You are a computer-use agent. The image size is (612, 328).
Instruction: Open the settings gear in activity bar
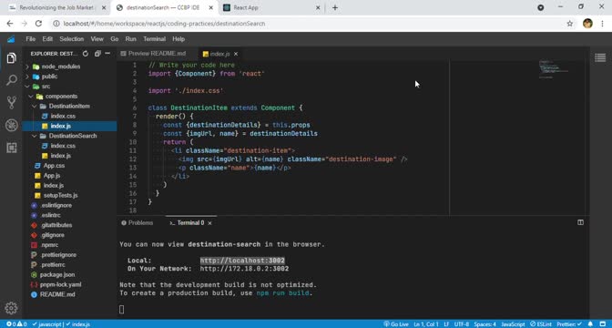[x=11, y=308]
